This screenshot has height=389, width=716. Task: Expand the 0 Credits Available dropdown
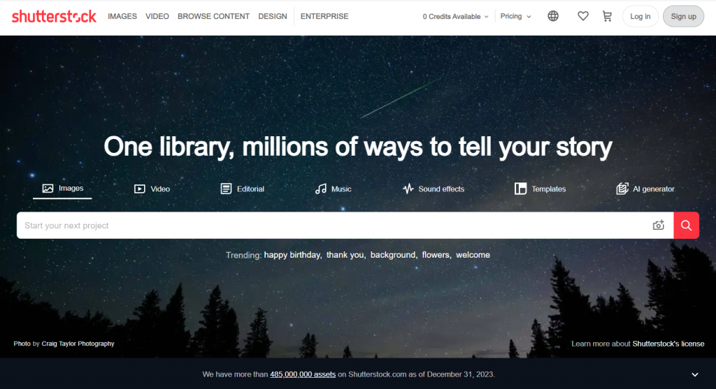tap(455, 17)
